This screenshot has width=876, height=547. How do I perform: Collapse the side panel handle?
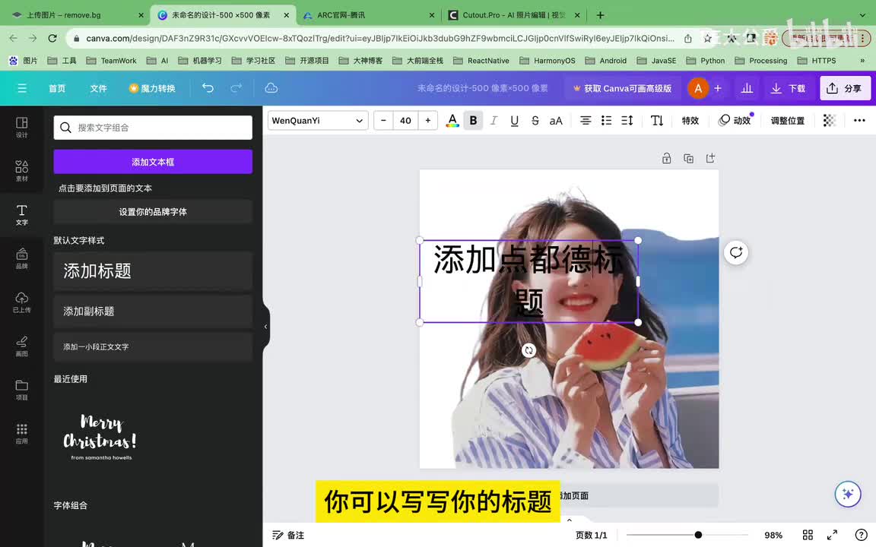point(265,327)
